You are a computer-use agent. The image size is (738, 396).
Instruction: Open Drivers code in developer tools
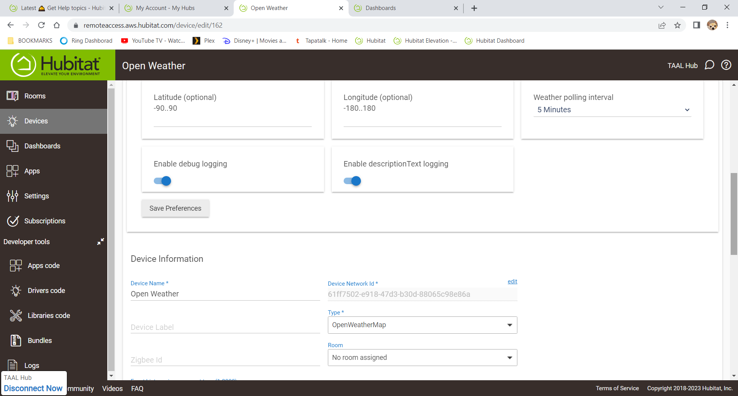coord(16,291)
